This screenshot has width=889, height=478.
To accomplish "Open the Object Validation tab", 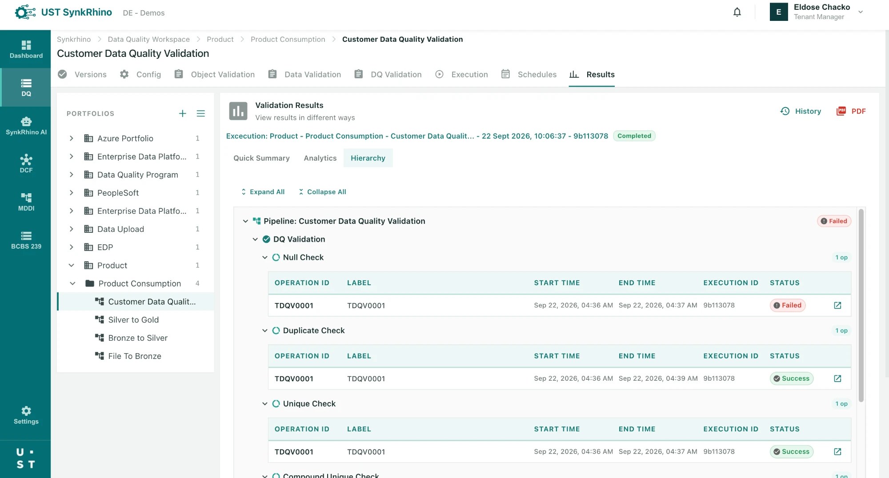I will point(214,75).
